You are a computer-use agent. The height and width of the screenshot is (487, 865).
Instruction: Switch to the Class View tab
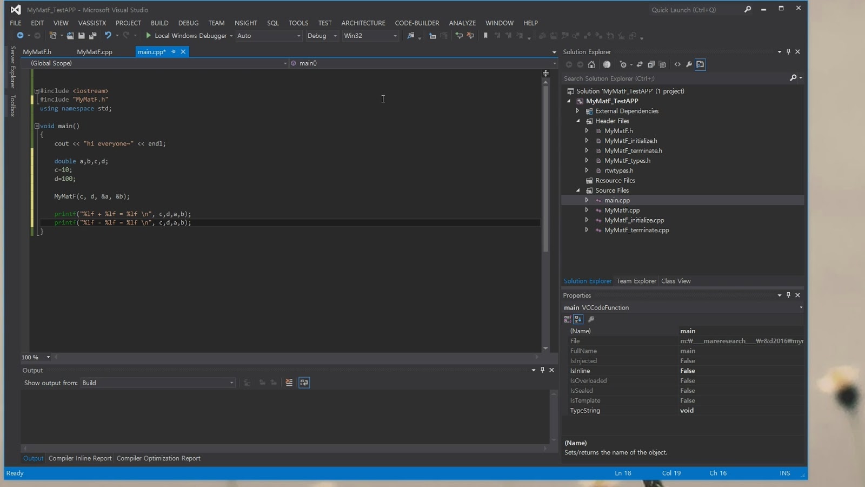(x=676, y=281)
